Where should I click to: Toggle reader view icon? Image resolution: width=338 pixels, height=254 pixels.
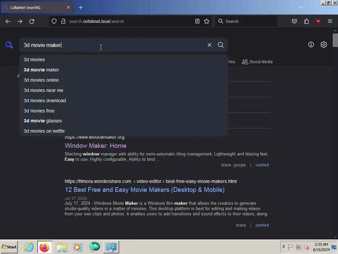click(197, 21)
